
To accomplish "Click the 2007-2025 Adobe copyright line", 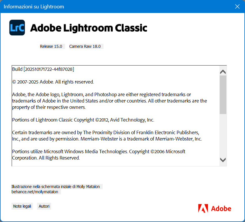I will tap(53, 82).
